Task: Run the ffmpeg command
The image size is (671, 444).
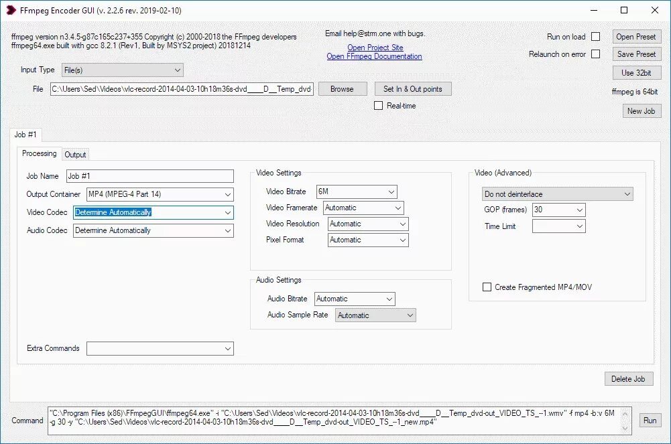Action: click(650, 421)
